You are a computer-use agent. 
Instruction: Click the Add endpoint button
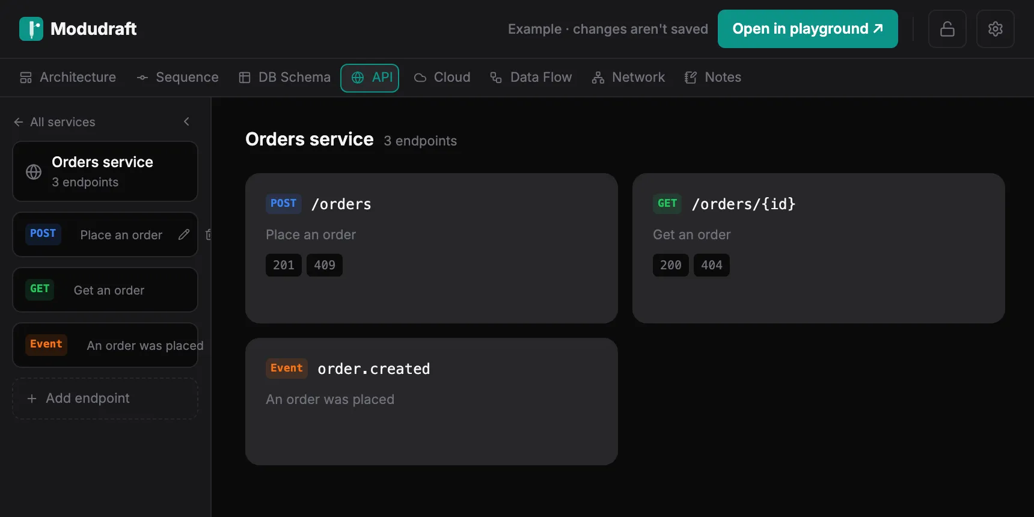coord(105,399)
